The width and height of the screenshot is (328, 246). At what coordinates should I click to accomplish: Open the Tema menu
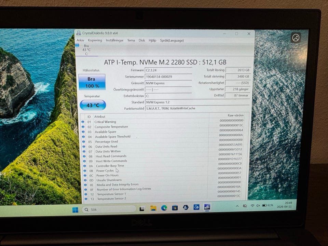[x=131, y=40]
